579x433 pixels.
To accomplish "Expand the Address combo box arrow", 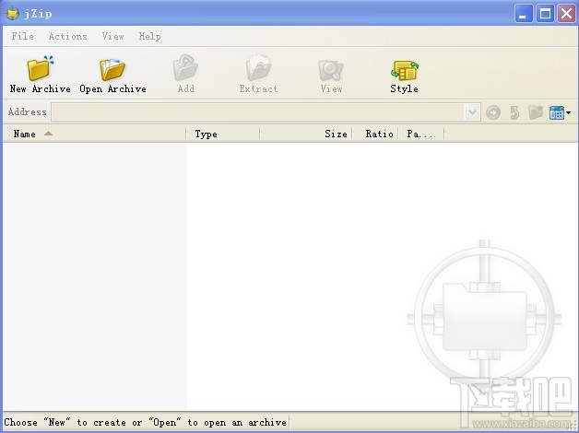I will pos(472,112).
